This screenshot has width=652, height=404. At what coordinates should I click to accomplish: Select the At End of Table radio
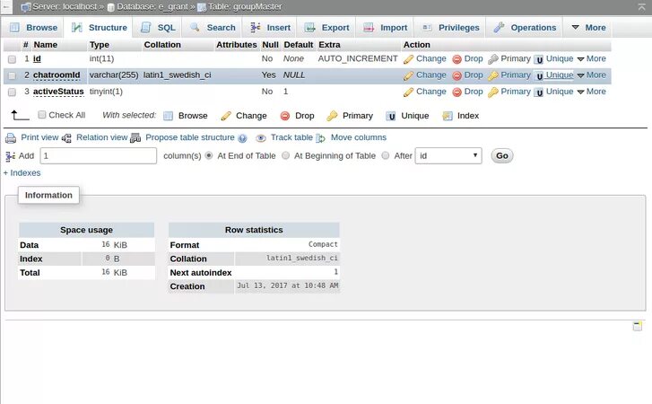point(209,155)
